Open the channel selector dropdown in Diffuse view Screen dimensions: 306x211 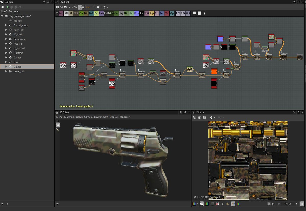(197, 204)
